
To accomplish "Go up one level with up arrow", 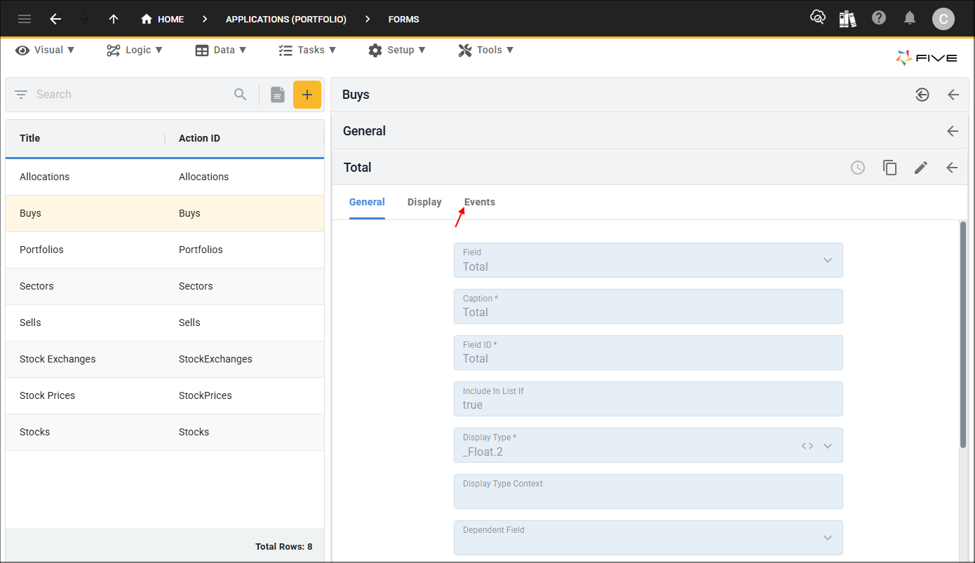I will (x=114, y=19).
